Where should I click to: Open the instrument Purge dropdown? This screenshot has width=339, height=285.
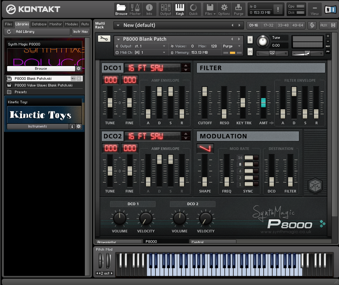click(239, 46)
